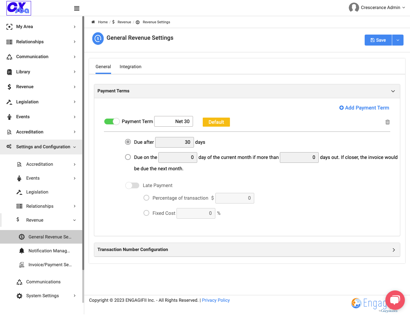Click the Save button
The width and height of the screenshot is (410, 315).
(378, 40)
